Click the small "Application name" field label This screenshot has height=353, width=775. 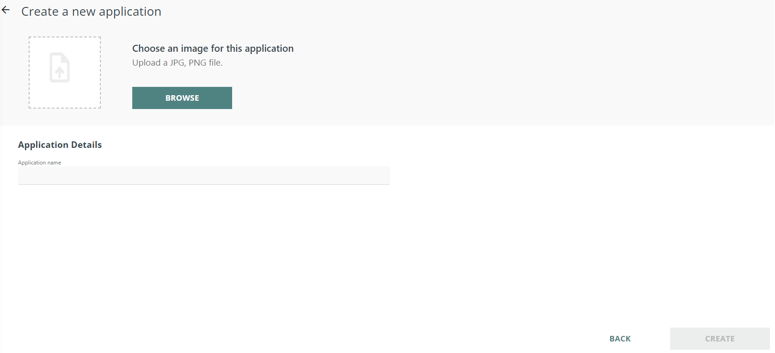[39, 163]
